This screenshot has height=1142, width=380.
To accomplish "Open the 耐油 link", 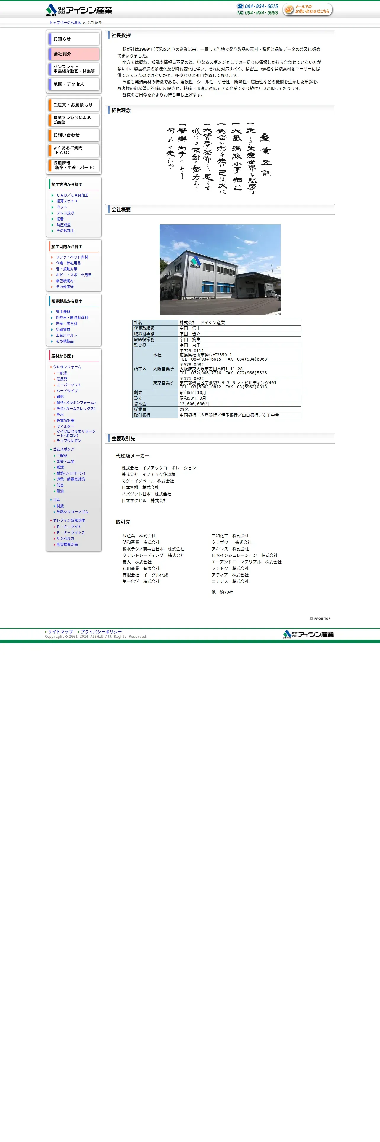I will (x=60, y=491).
